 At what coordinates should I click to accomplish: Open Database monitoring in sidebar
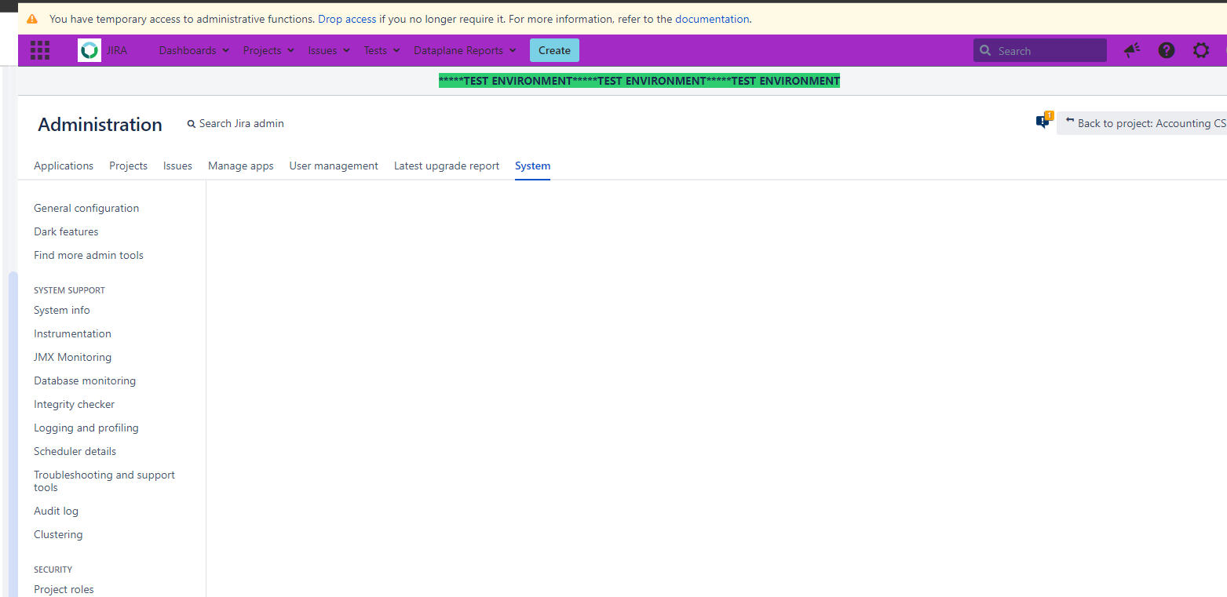pos(85,380)
